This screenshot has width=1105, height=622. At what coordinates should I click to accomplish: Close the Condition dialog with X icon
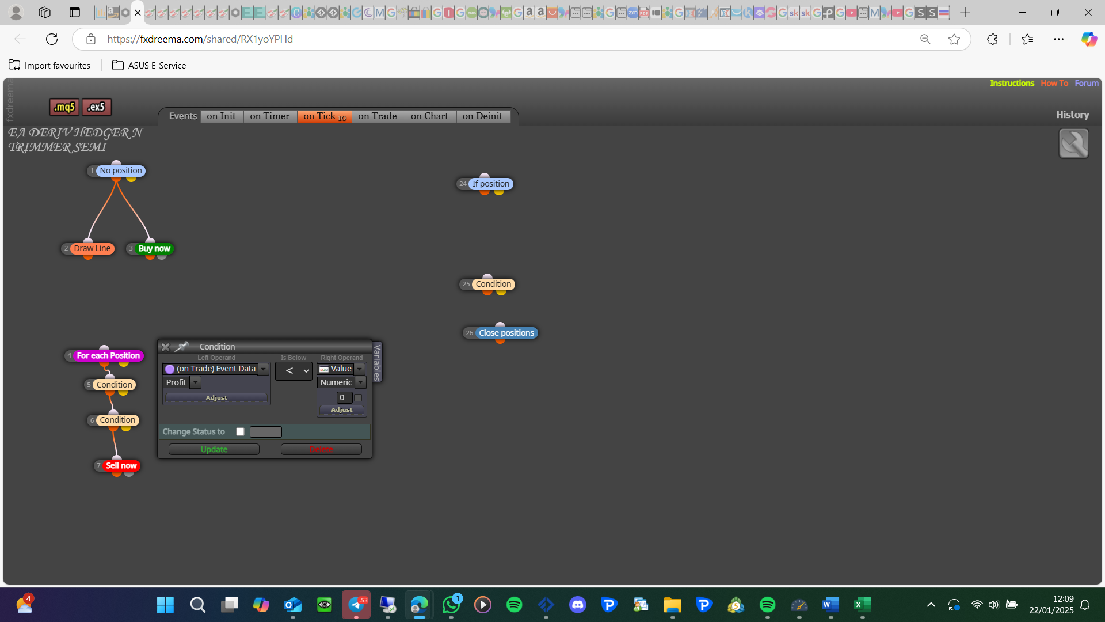166,347
